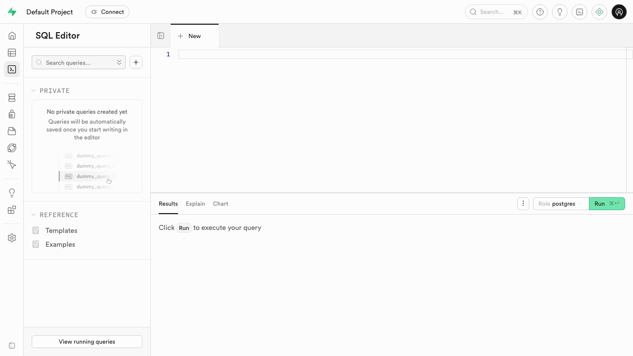Screen dimensions: 633x356
Task: Open the Edge Functions globe icon
Action: tap(12, 148)
